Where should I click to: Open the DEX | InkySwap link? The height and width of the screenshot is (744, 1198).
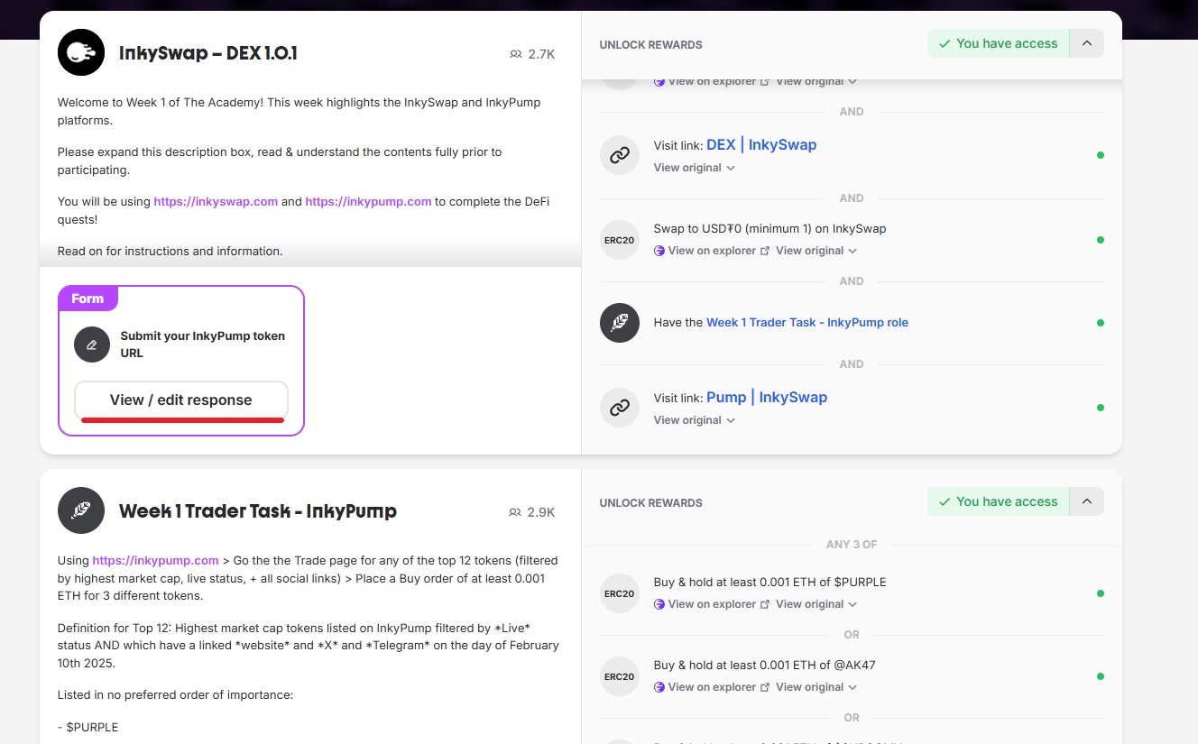click(x=761, y=144)
